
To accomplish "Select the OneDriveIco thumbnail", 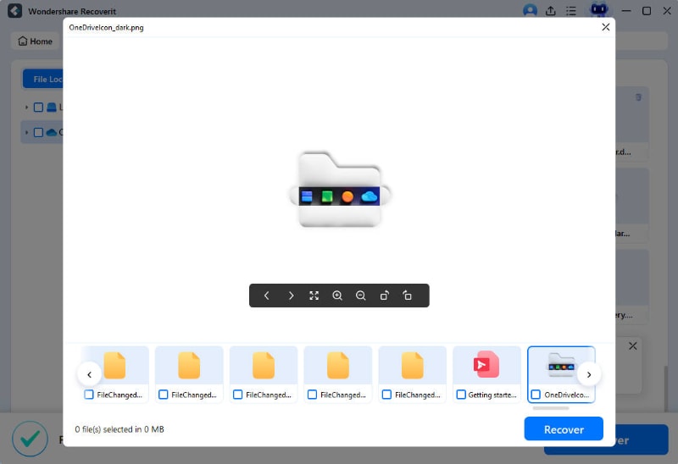I will pos(561,374).
